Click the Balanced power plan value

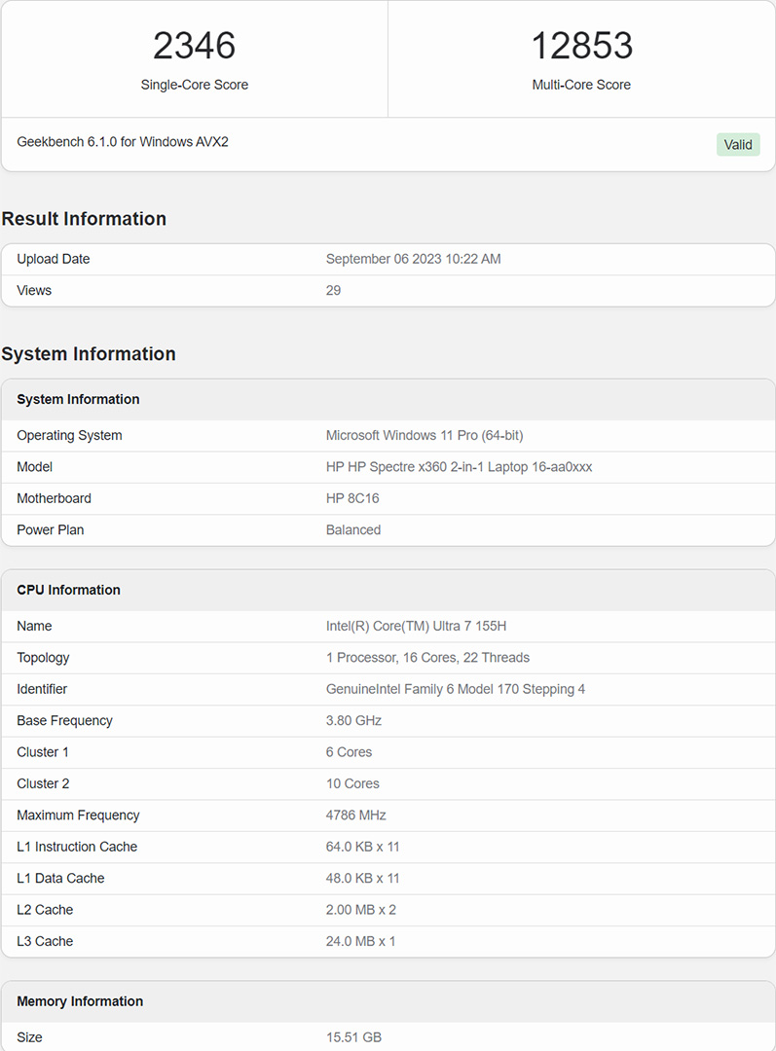(x=353, y=530)
